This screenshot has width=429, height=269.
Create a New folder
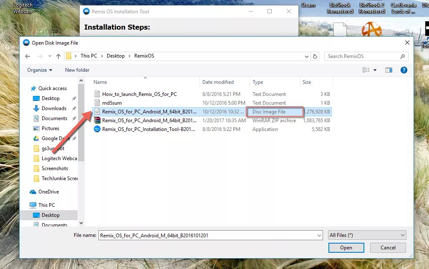77,70
